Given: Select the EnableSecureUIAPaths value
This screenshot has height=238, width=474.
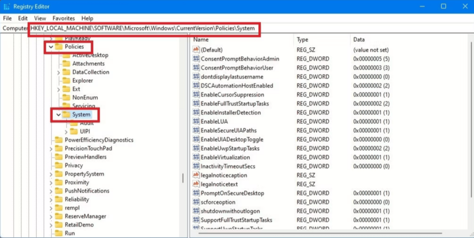Looking at the screenshot, I should tap(229, 131).
